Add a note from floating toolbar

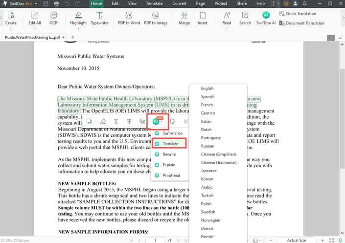173,121
